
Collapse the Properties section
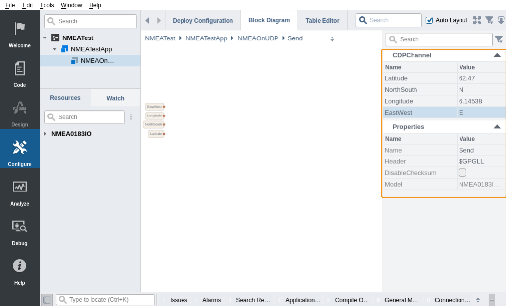497,127
